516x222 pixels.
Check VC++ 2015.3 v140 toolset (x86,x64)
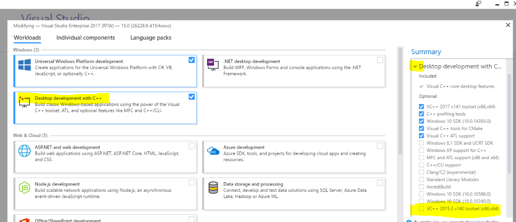(x=421, y=209)
